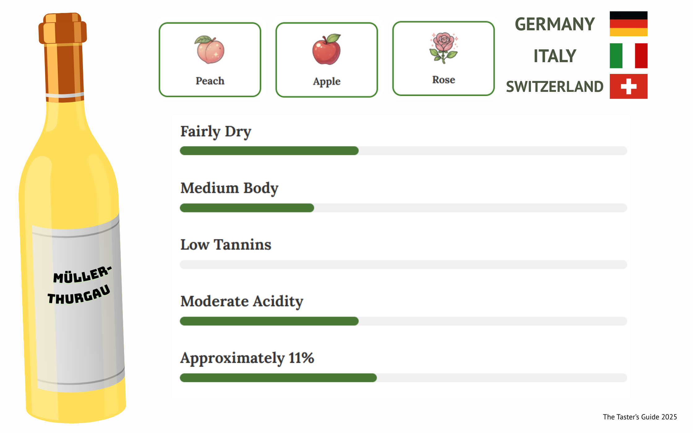The height and width of the screenshot is (433, 693).
Task: Click the Rose flavor card caption
Action: [x=444, y=80]
